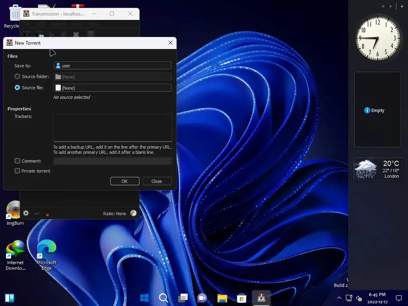Viewport: 408px width, 306px height.
Task: Open the Source file (None) chooser
Action: tap(113, 88)
